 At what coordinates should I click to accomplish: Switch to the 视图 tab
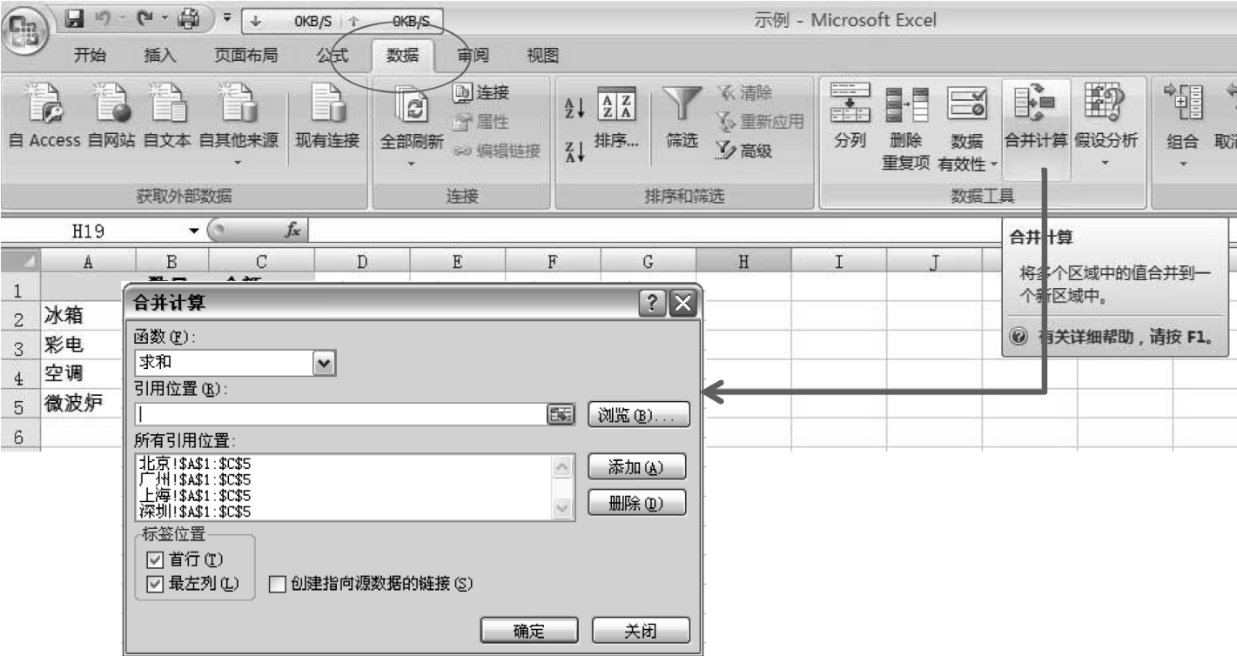pyautogui.click(x=544, y=56)
